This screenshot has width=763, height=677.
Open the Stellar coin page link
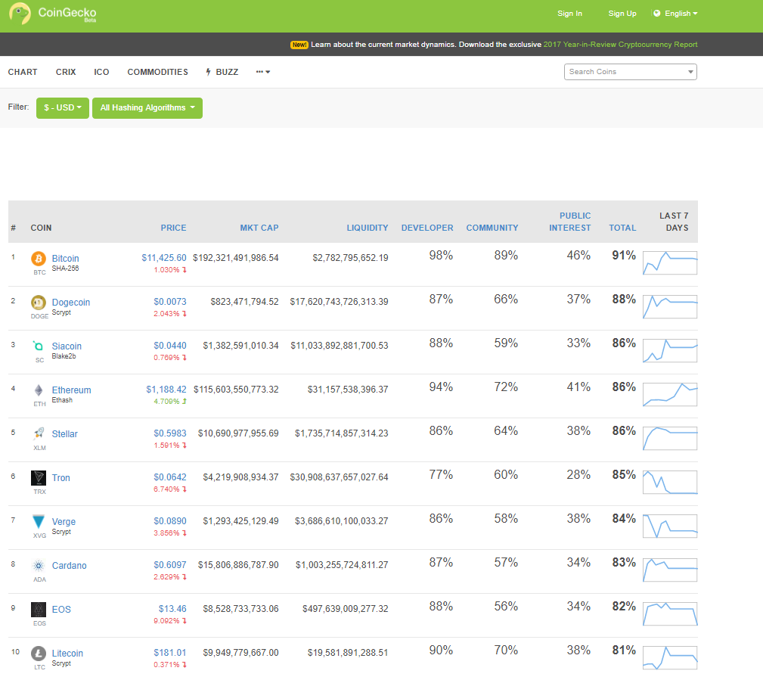pos(65,433)
